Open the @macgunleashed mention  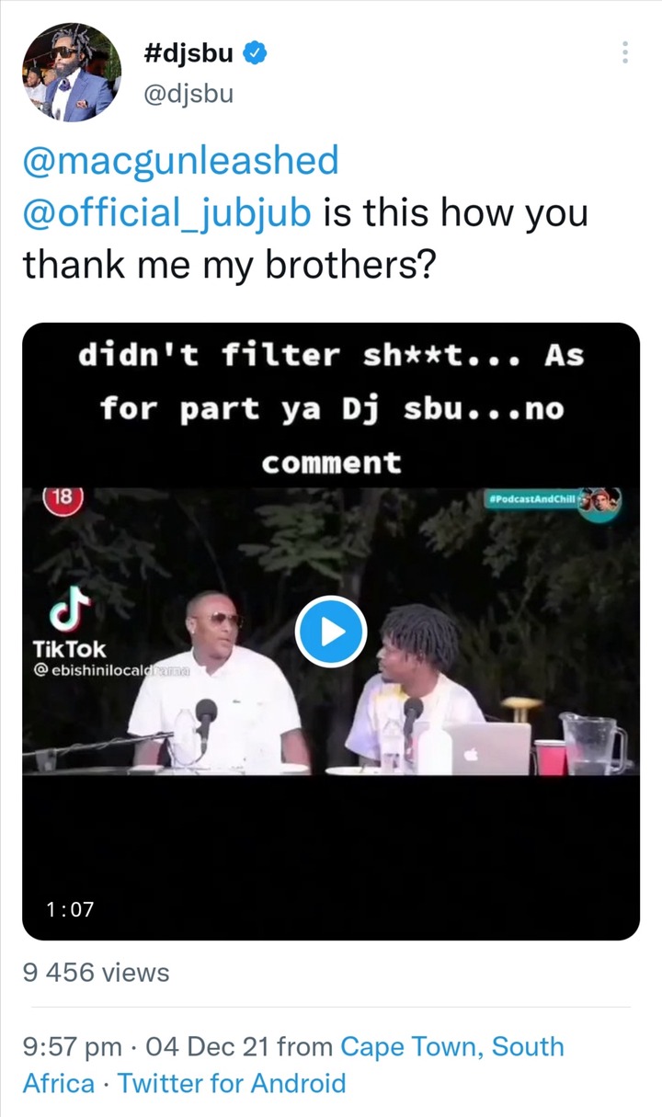pos(181,161)
